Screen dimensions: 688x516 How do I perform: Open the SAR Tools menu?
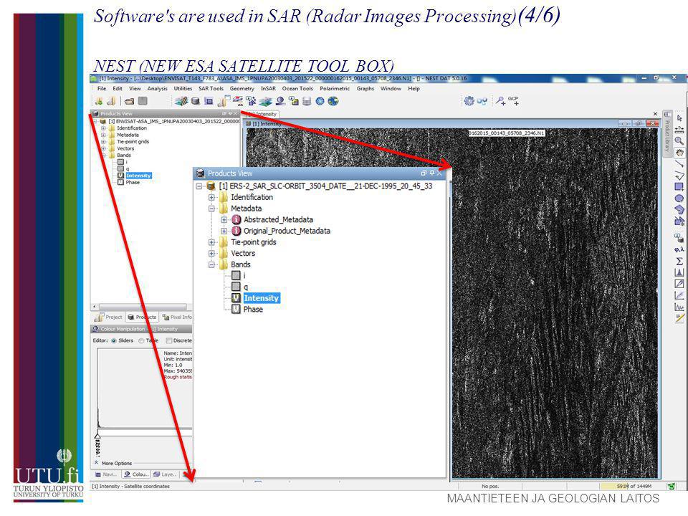pos(211,89)
